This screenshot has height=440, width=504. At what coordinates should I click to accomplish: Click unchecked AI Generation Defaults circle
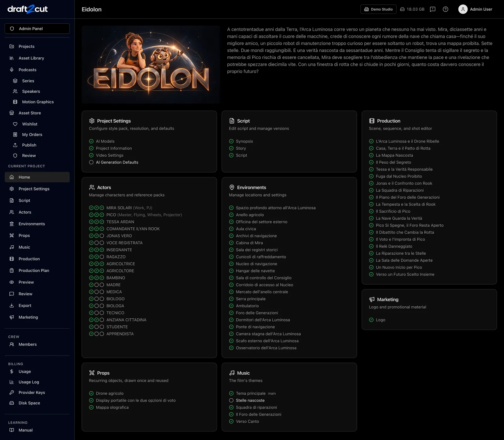pos(91,162)
